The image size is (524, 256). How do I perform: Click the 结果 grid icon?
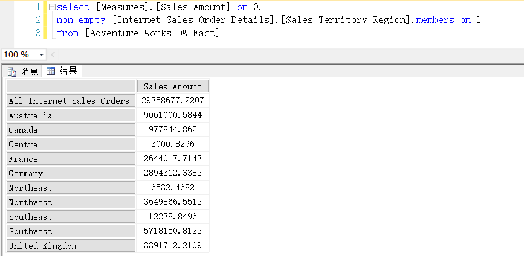coord(51,71)
